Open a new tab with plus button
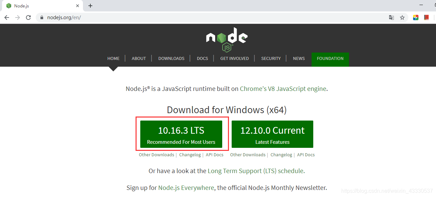 [x=90, y=6]
